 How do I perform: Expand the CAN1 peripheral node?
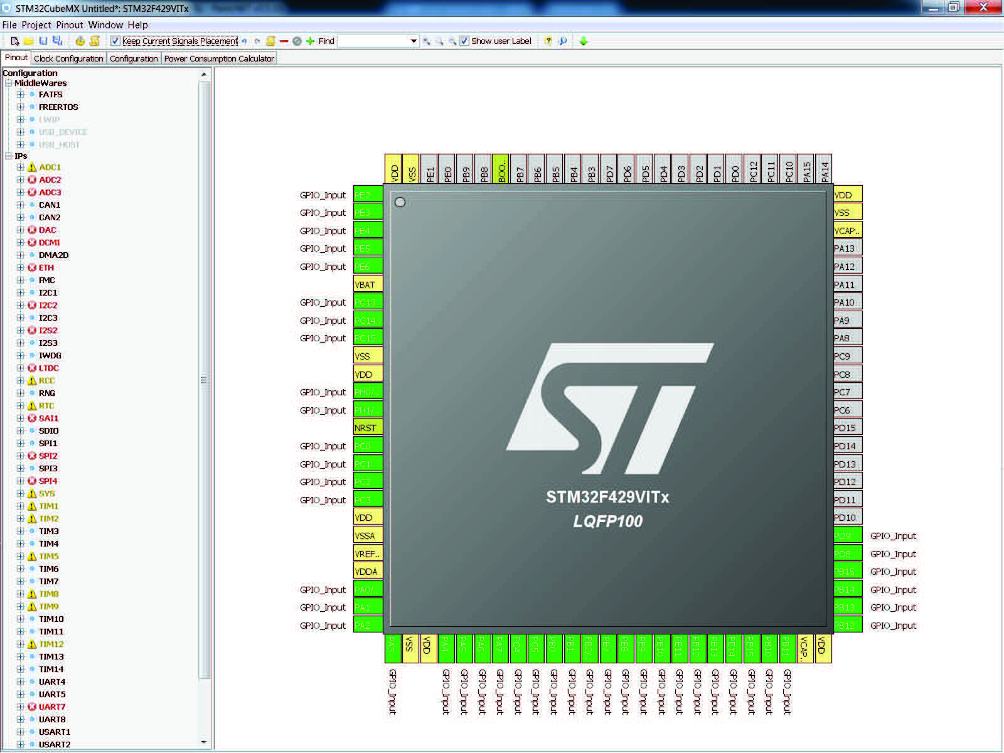click(x=21, y=205)
